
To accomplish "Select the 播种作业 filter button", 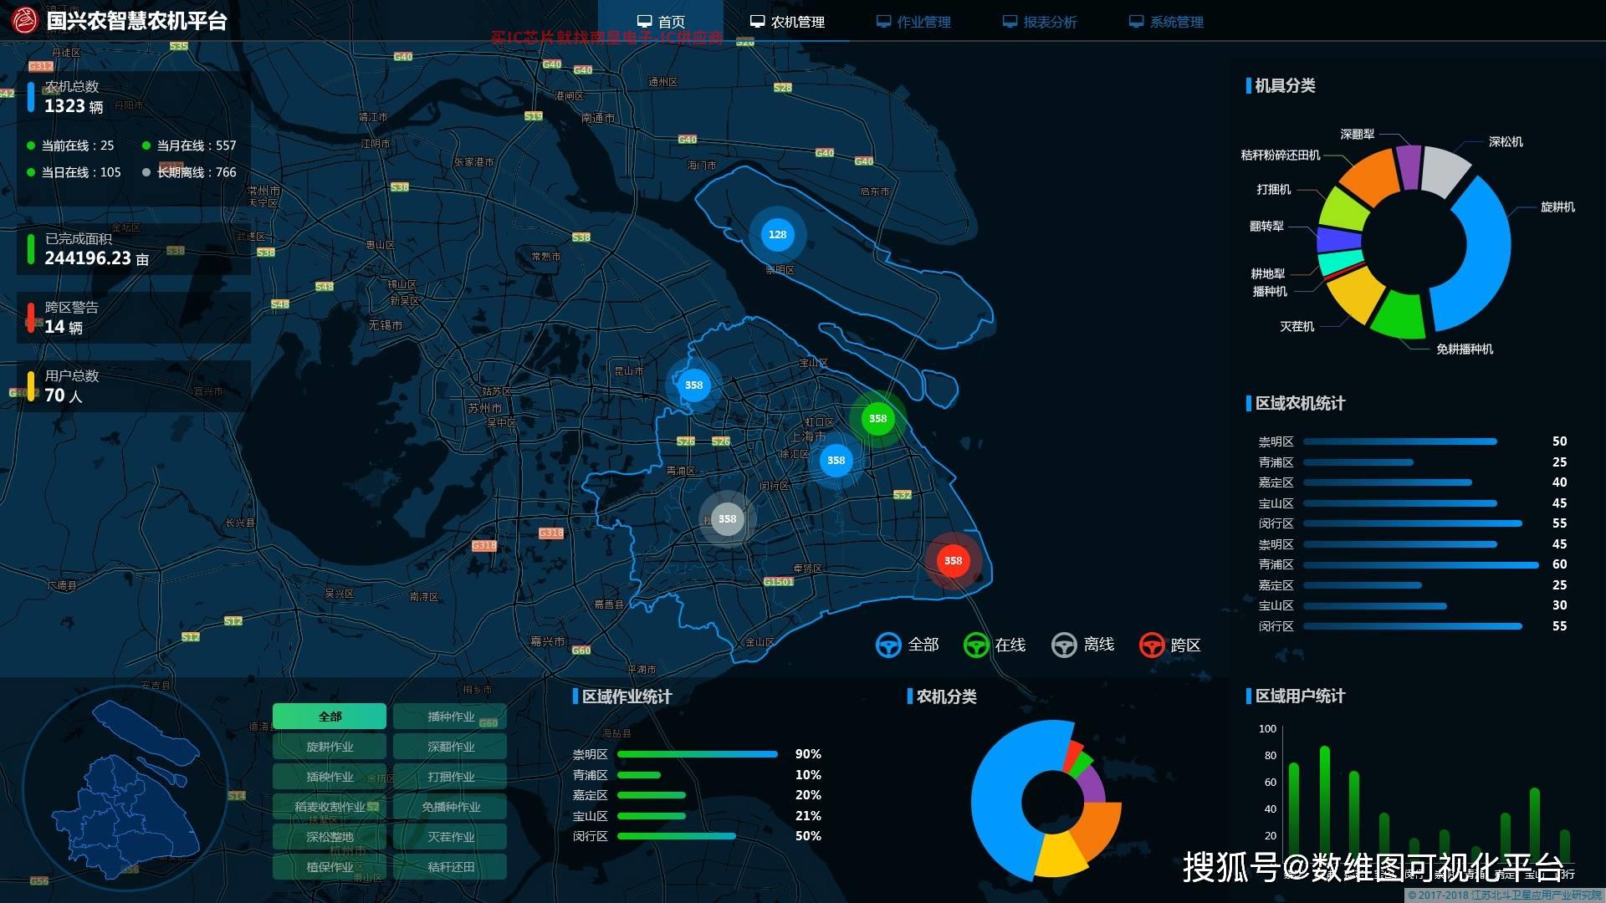I will [x=450, y=717].
